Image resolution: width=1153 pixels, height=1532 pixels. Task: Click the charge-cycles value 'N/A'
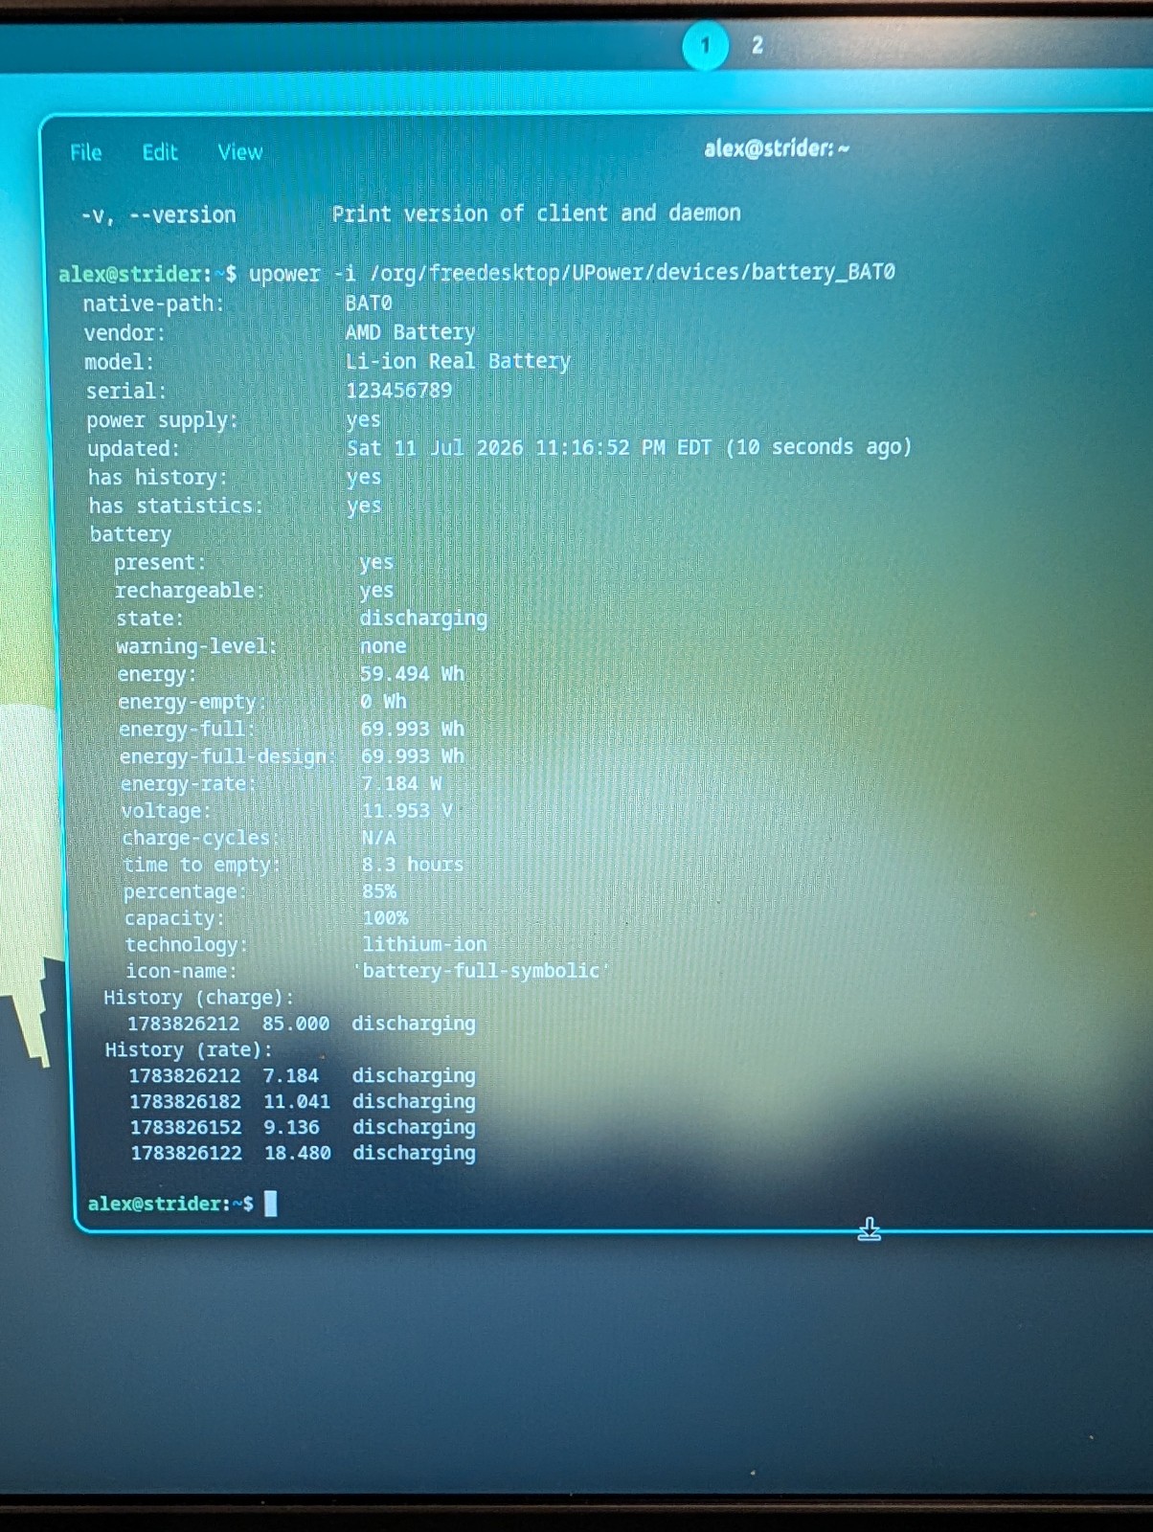379,838
